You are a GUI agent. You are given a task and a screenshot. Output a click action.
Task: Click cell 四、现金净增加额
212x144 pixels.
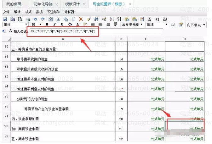tap(63, 116)
